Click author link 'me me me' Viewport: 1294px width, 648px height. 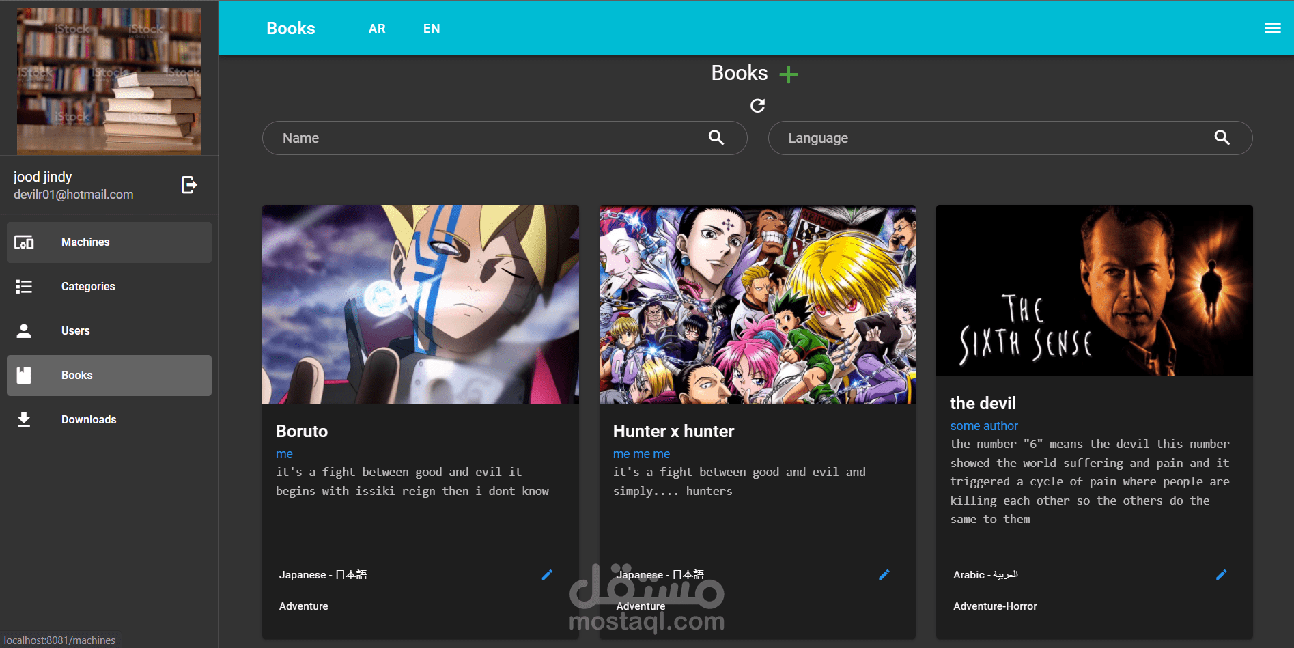coord(642,454)
